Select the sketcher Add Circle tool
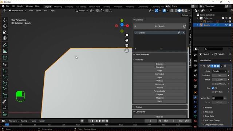Screen dimensions: 233x131 [5, 83]
